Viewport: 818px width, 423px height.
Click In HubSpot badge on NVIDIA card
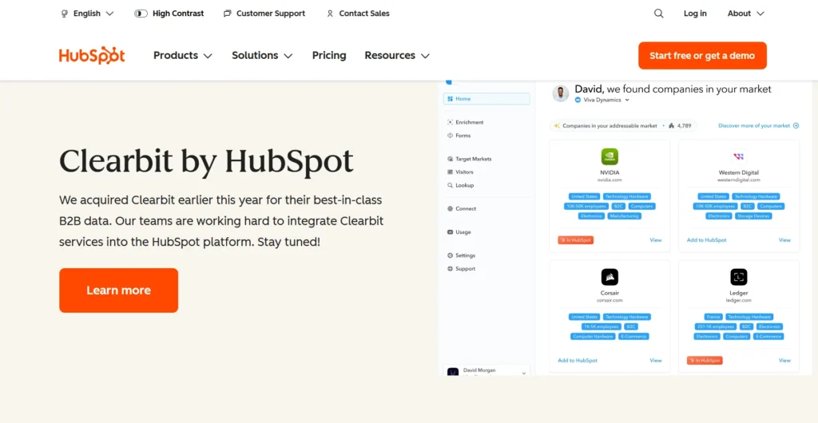click(x=575, y=240)
